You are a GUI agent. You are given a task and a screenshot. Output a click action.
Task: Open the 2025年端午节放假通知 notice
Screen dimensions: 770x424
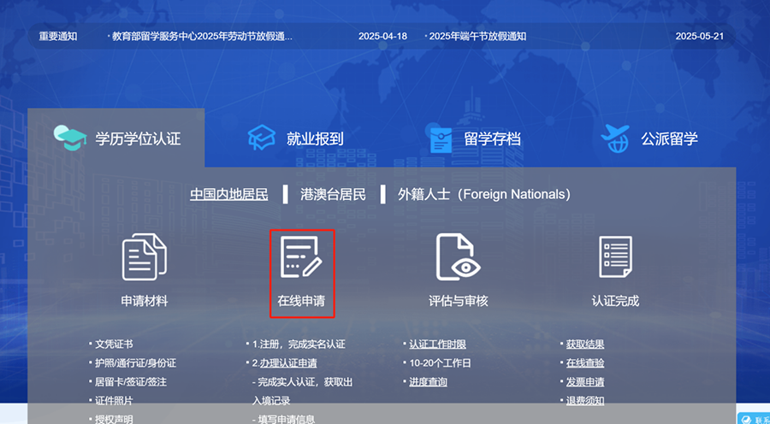pos(477,37)
